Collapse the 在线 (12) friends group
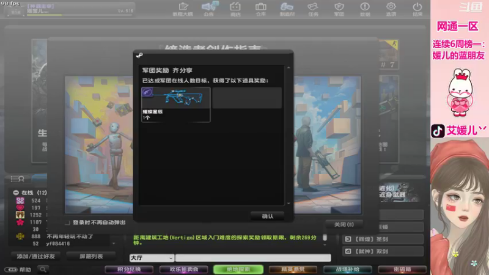This screenshot has height=275, width=489. pyautogui.click(x=16, y=193)
